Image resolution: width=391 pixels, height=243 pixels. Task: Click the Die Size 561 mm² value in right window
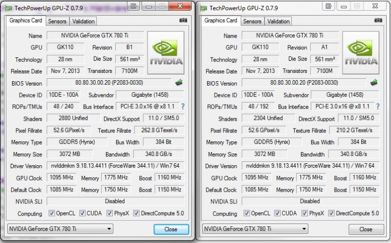click(325, 59)
